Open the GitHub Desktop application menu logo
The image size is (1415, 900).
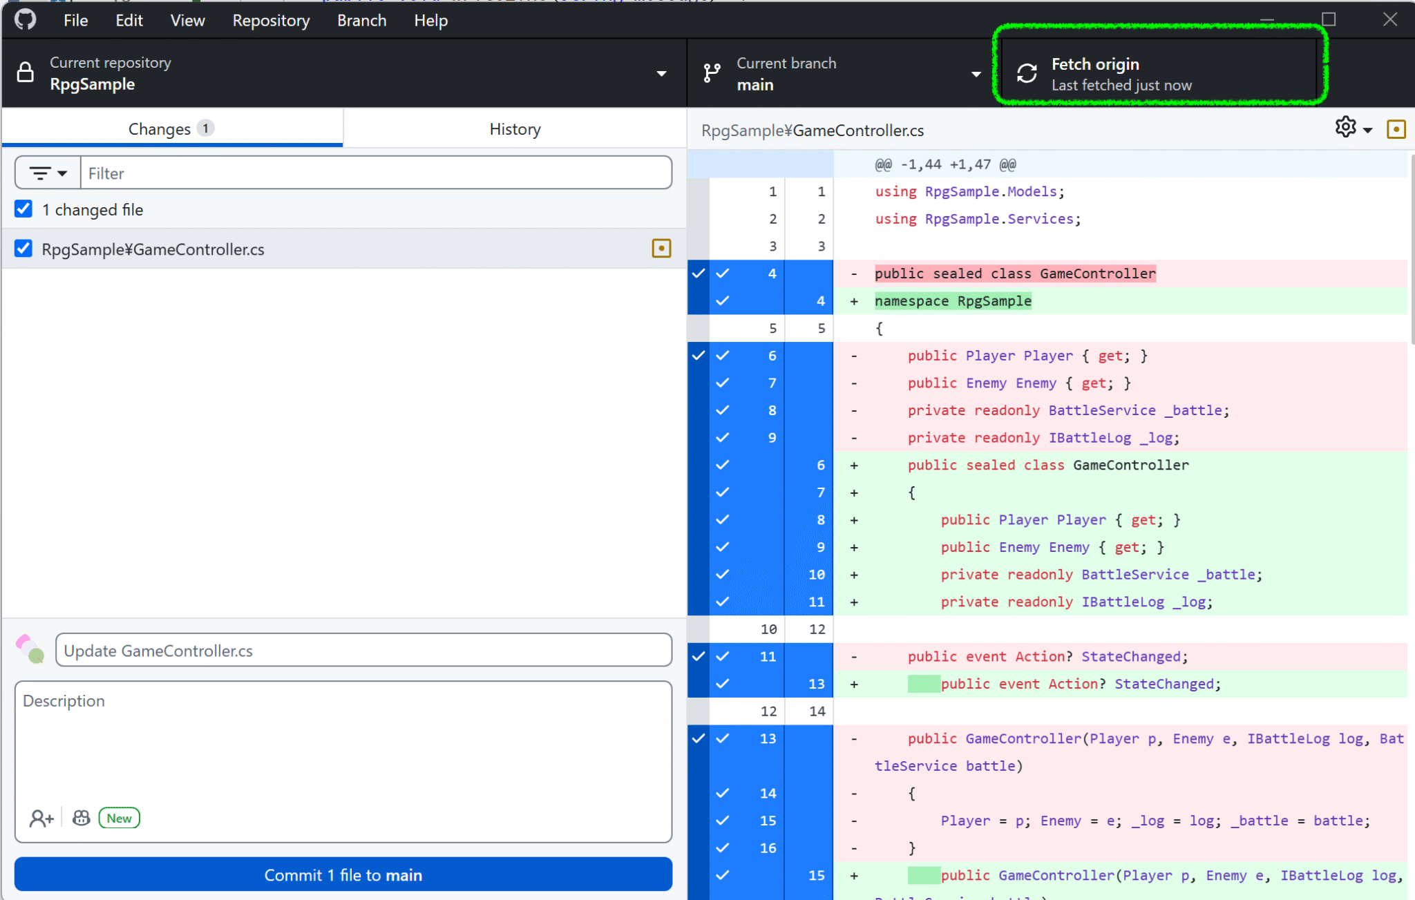25,19
